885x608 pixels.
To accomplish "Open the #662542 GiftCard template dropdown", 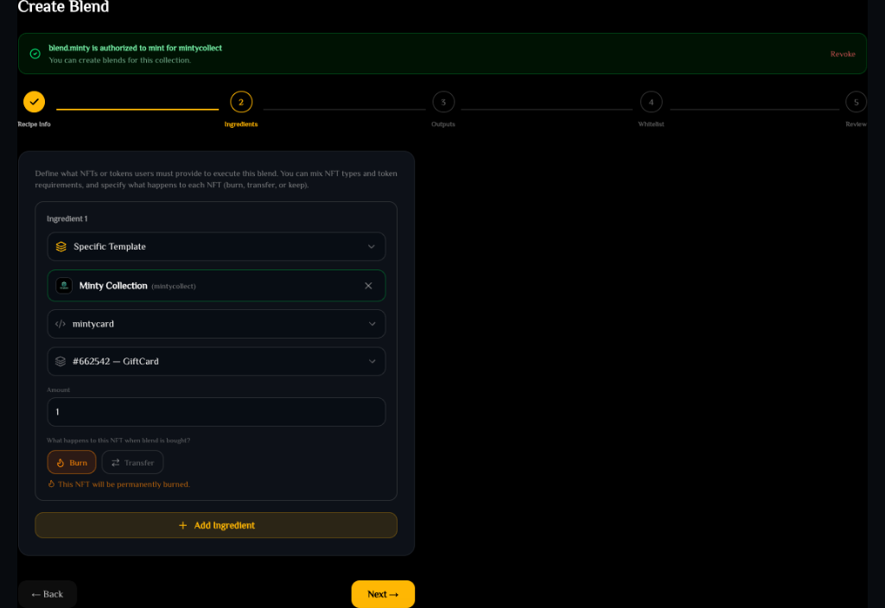I will 216,361.
